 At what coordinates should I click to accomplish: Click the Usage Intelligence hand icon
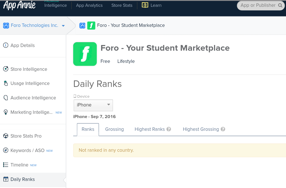pos(6,83)
